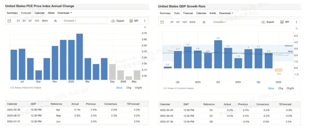Expand Download dropdown in PCE panel
The image size is (309, 129).
coord(65,13)
